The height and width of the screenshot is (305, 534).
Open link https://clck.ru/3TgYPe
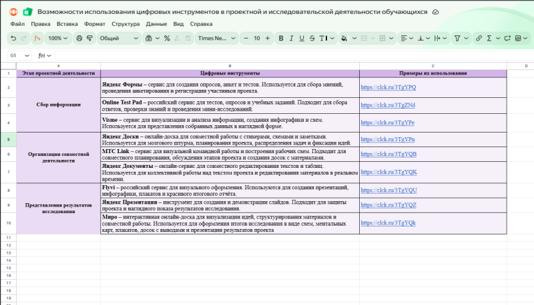[387, 123]
